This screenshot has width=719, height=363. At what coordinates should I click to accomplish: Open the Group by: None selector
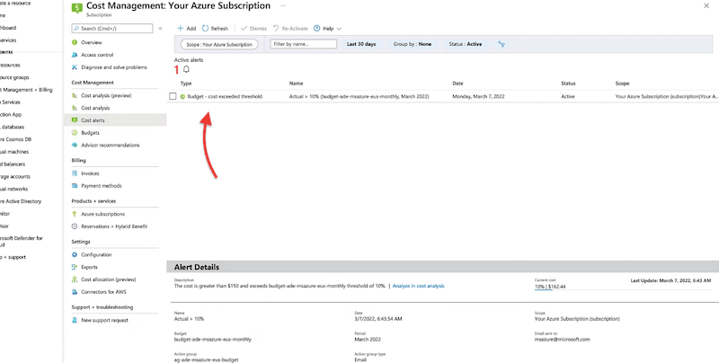(x=413, y=44)
